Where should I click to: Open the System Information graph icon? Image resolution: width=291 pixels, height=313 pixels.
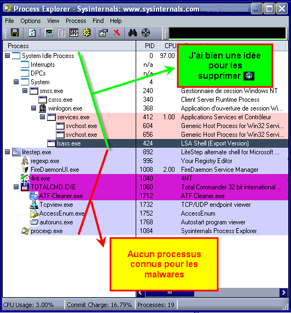(x=49, y=32)
